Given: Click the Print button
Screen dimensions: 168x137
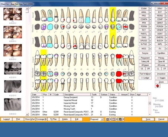Looking at the screenshot, I should (x=18, y=119).
